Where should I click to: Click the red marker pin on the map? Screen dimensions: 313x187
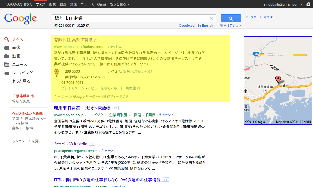click(x=278, y=80)
